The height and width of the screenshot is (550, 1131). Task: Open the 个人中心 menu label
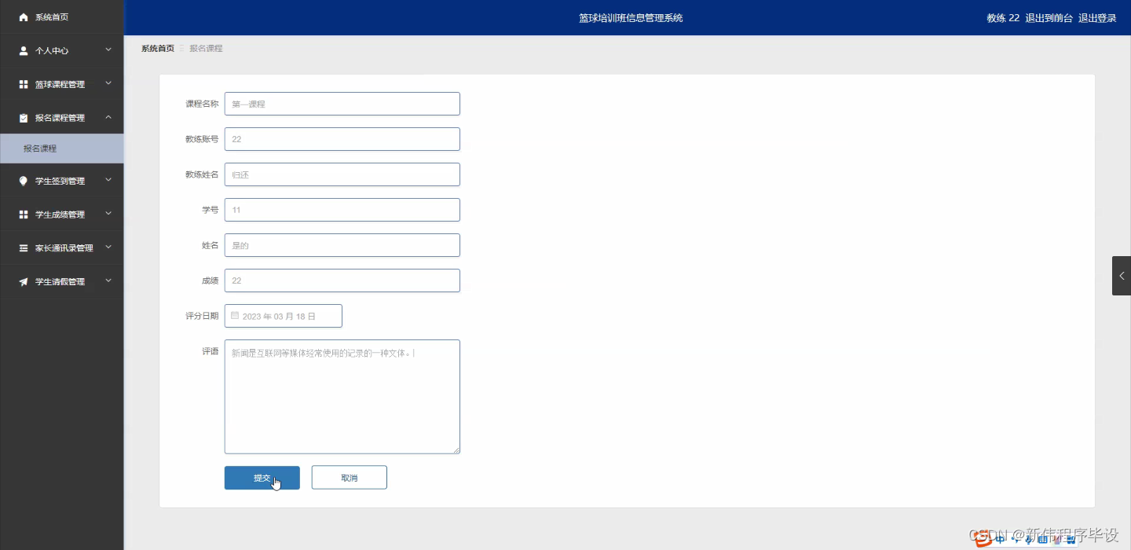[x=52, y=51]
